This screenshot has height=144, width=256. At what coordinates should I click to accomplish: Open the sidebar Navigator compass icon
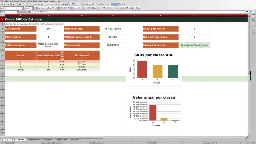point(253,28)
